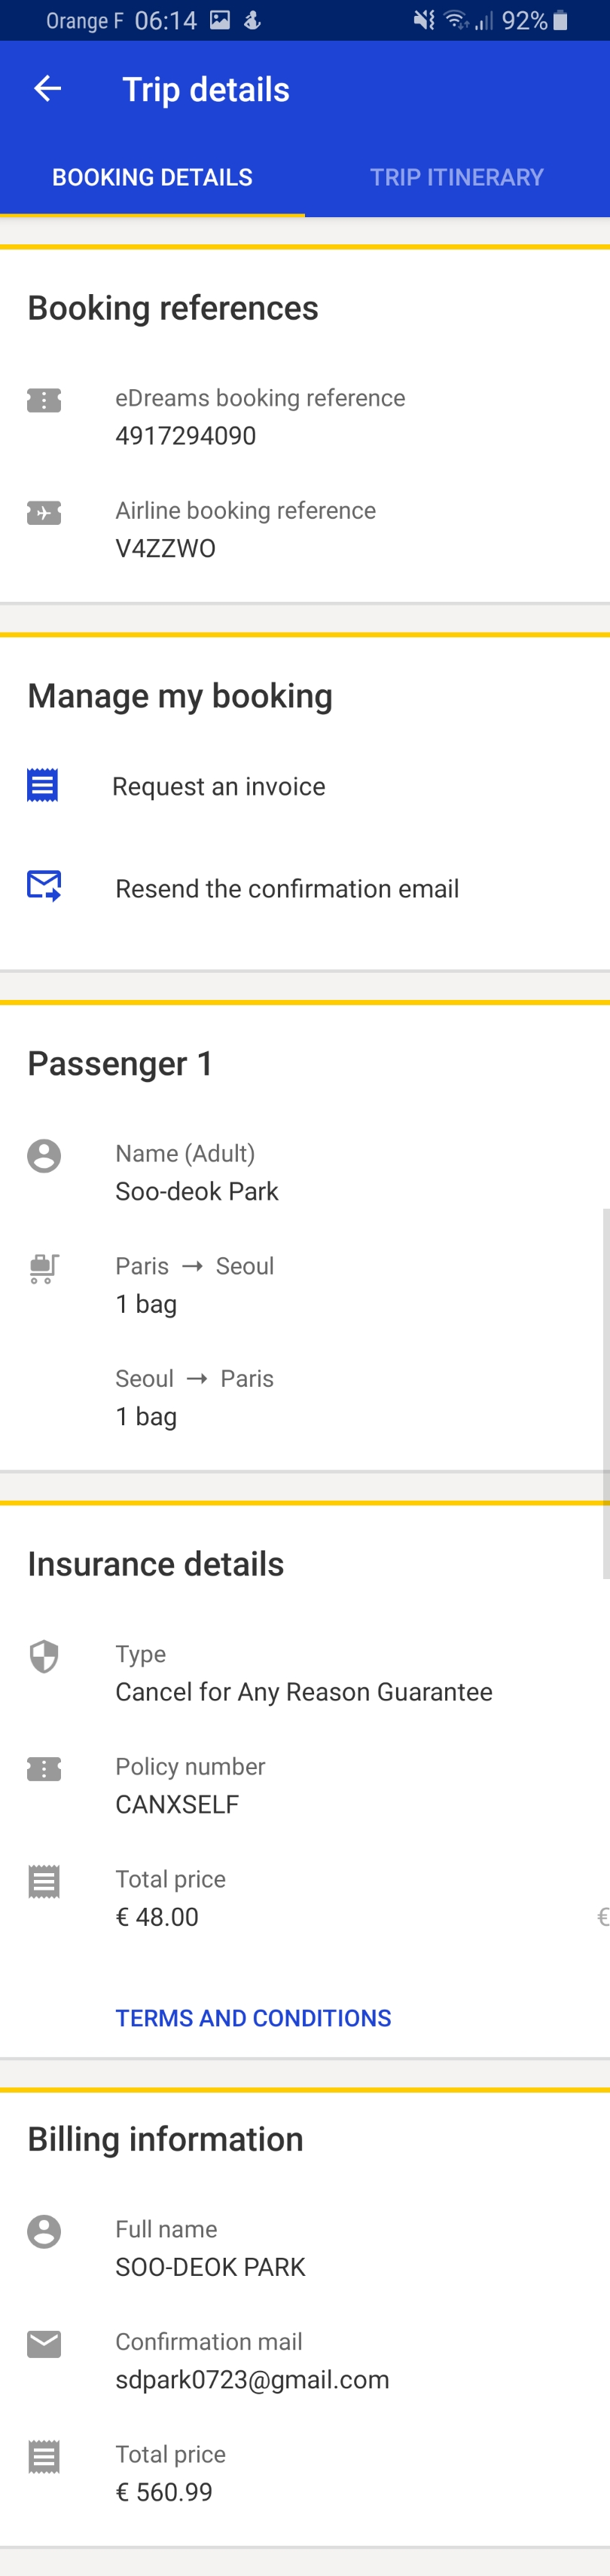Select the eDreams reference number 4917294090
The image size is (610, 2576).
[x=186, y=436]
